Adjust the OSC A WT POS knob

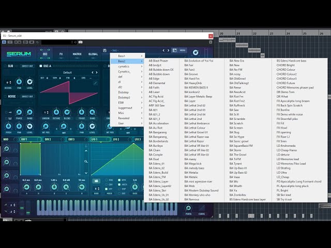(46, 126)
